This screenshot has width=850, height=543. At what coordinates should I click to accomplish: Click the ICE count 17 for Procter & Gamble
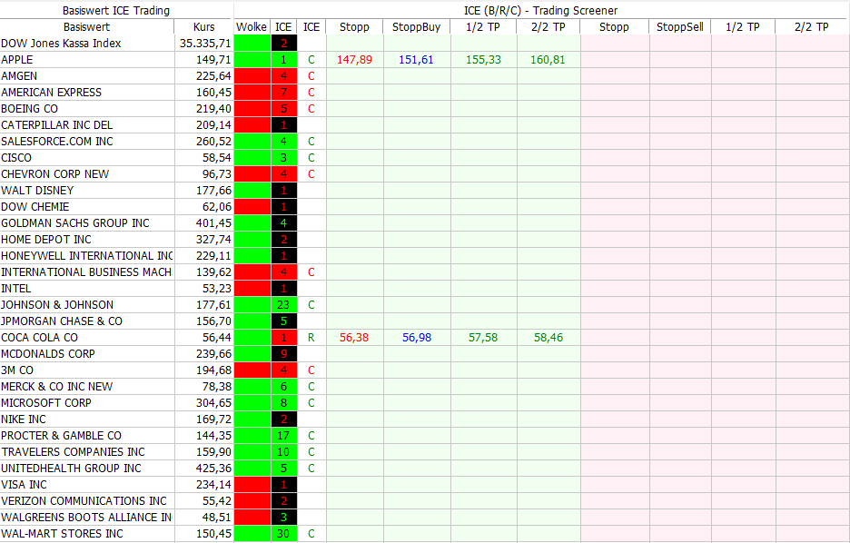point(283,435)
